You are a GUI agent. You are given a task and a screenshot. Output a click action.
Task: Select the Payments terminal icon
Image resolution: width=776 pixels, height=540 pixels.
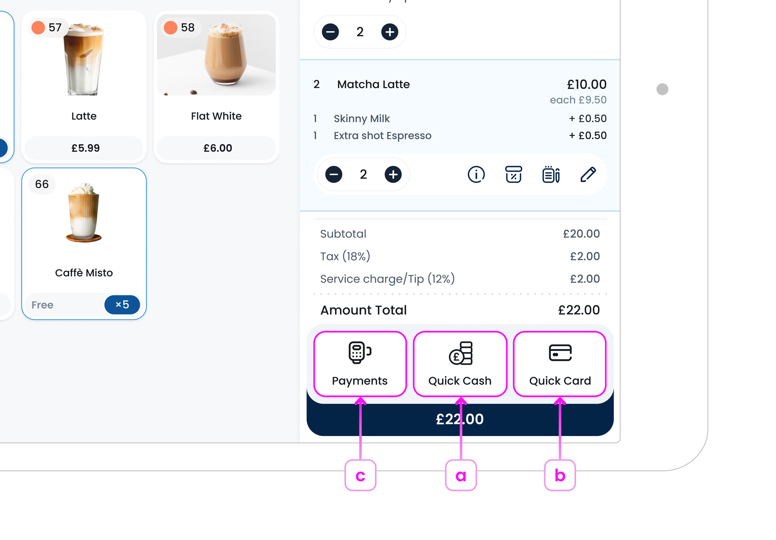point(360,352)
